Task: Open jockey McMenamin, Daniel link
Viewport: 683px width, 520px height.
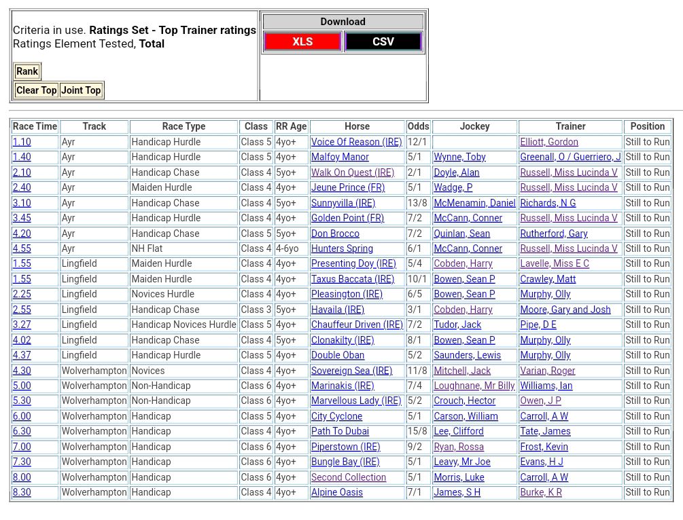Action: 474,203
